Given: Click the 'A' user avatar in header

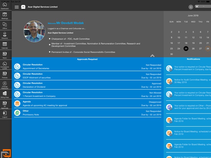Looking at the screenshot, I should [x=191, y=7].
